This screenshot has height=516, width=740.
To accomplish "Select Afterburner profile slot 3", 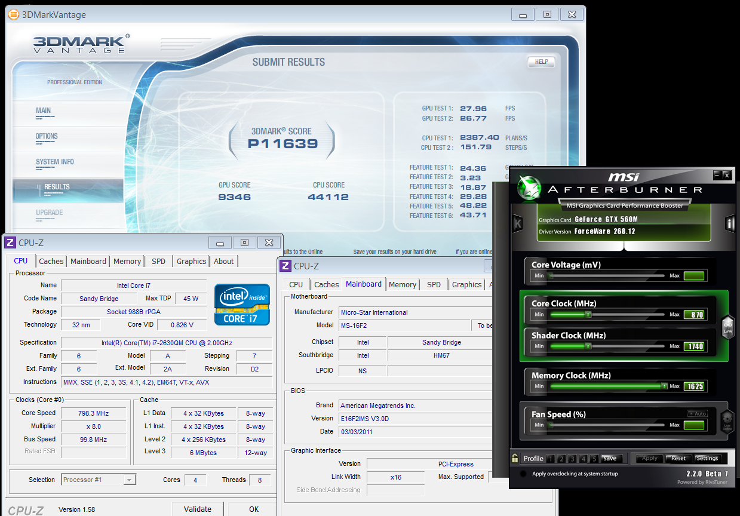I will click(x=572, y=459).
